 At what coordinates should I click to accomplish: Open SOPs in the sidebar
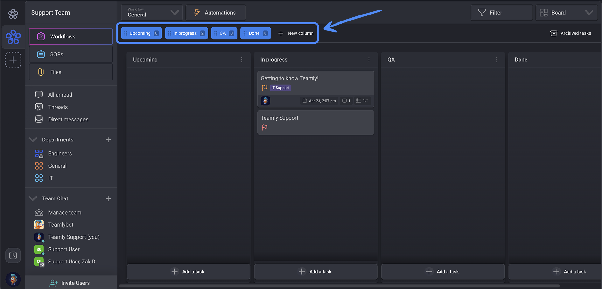click(x=71, y=54)
